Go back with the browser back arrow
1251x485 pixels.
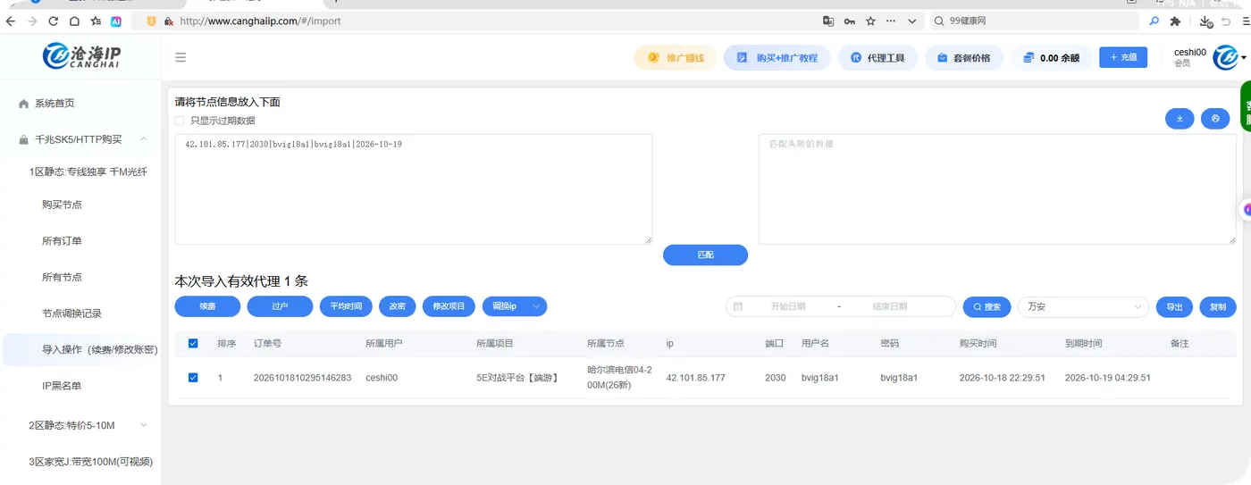point(10,21)
